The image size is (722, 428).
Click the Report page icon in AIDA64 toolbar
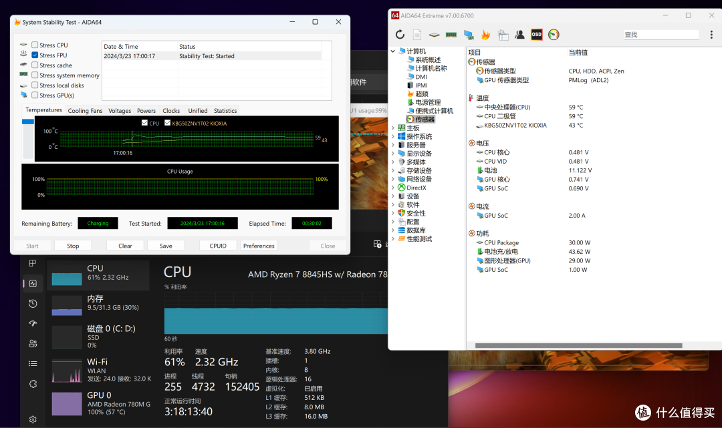click(417, 35)
